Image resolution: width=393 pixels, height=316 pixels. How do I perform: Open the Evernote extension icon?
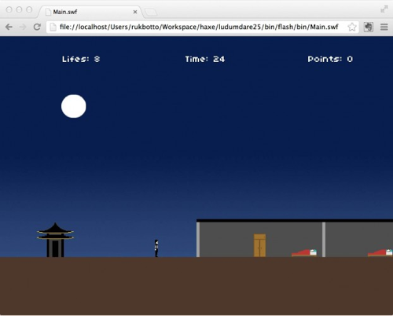click(x=369, y=27)
